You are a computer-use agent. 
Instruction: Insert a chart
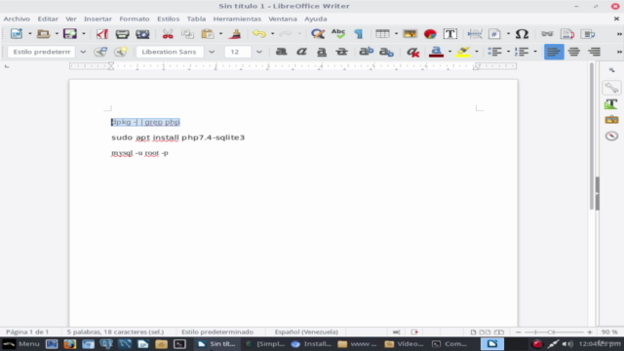click(x=430, y=34)
